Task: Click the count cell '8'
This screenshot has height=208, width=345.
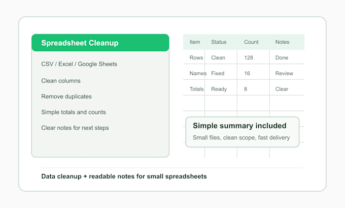Action: [x=246, y=89]
